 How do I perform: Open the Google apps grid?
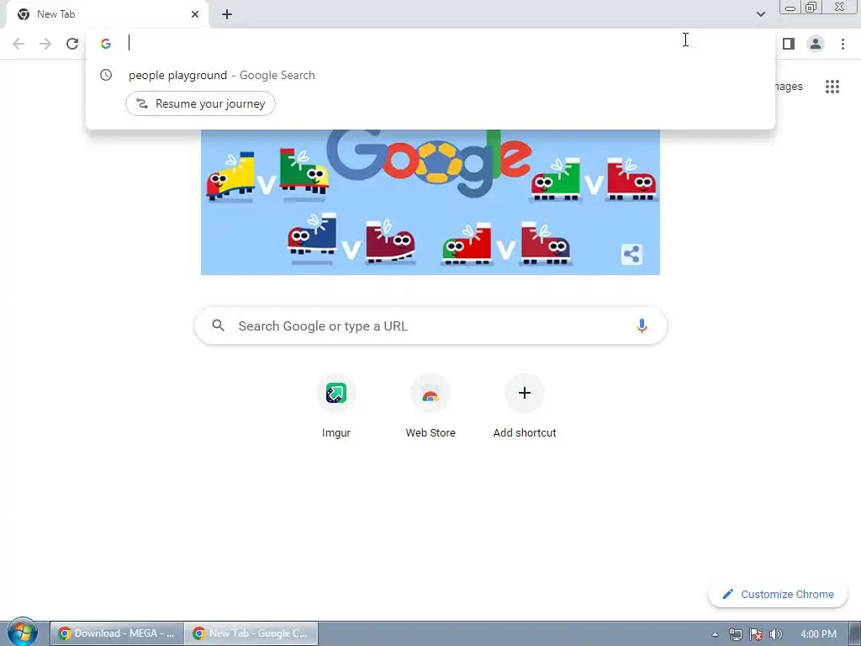pyautogui.click(x=832, y=87)
